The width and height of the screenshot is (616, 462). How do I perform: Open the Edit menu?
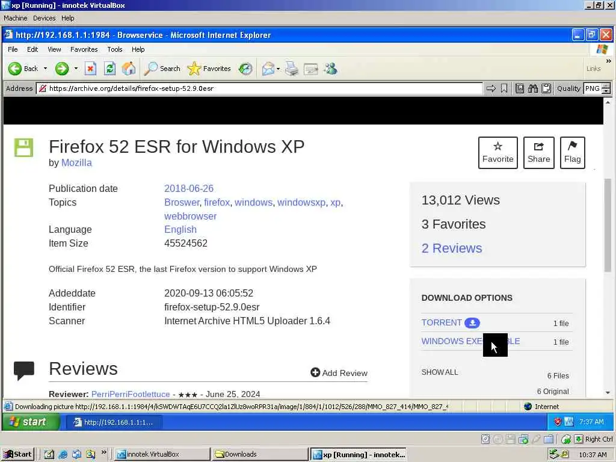32,49
